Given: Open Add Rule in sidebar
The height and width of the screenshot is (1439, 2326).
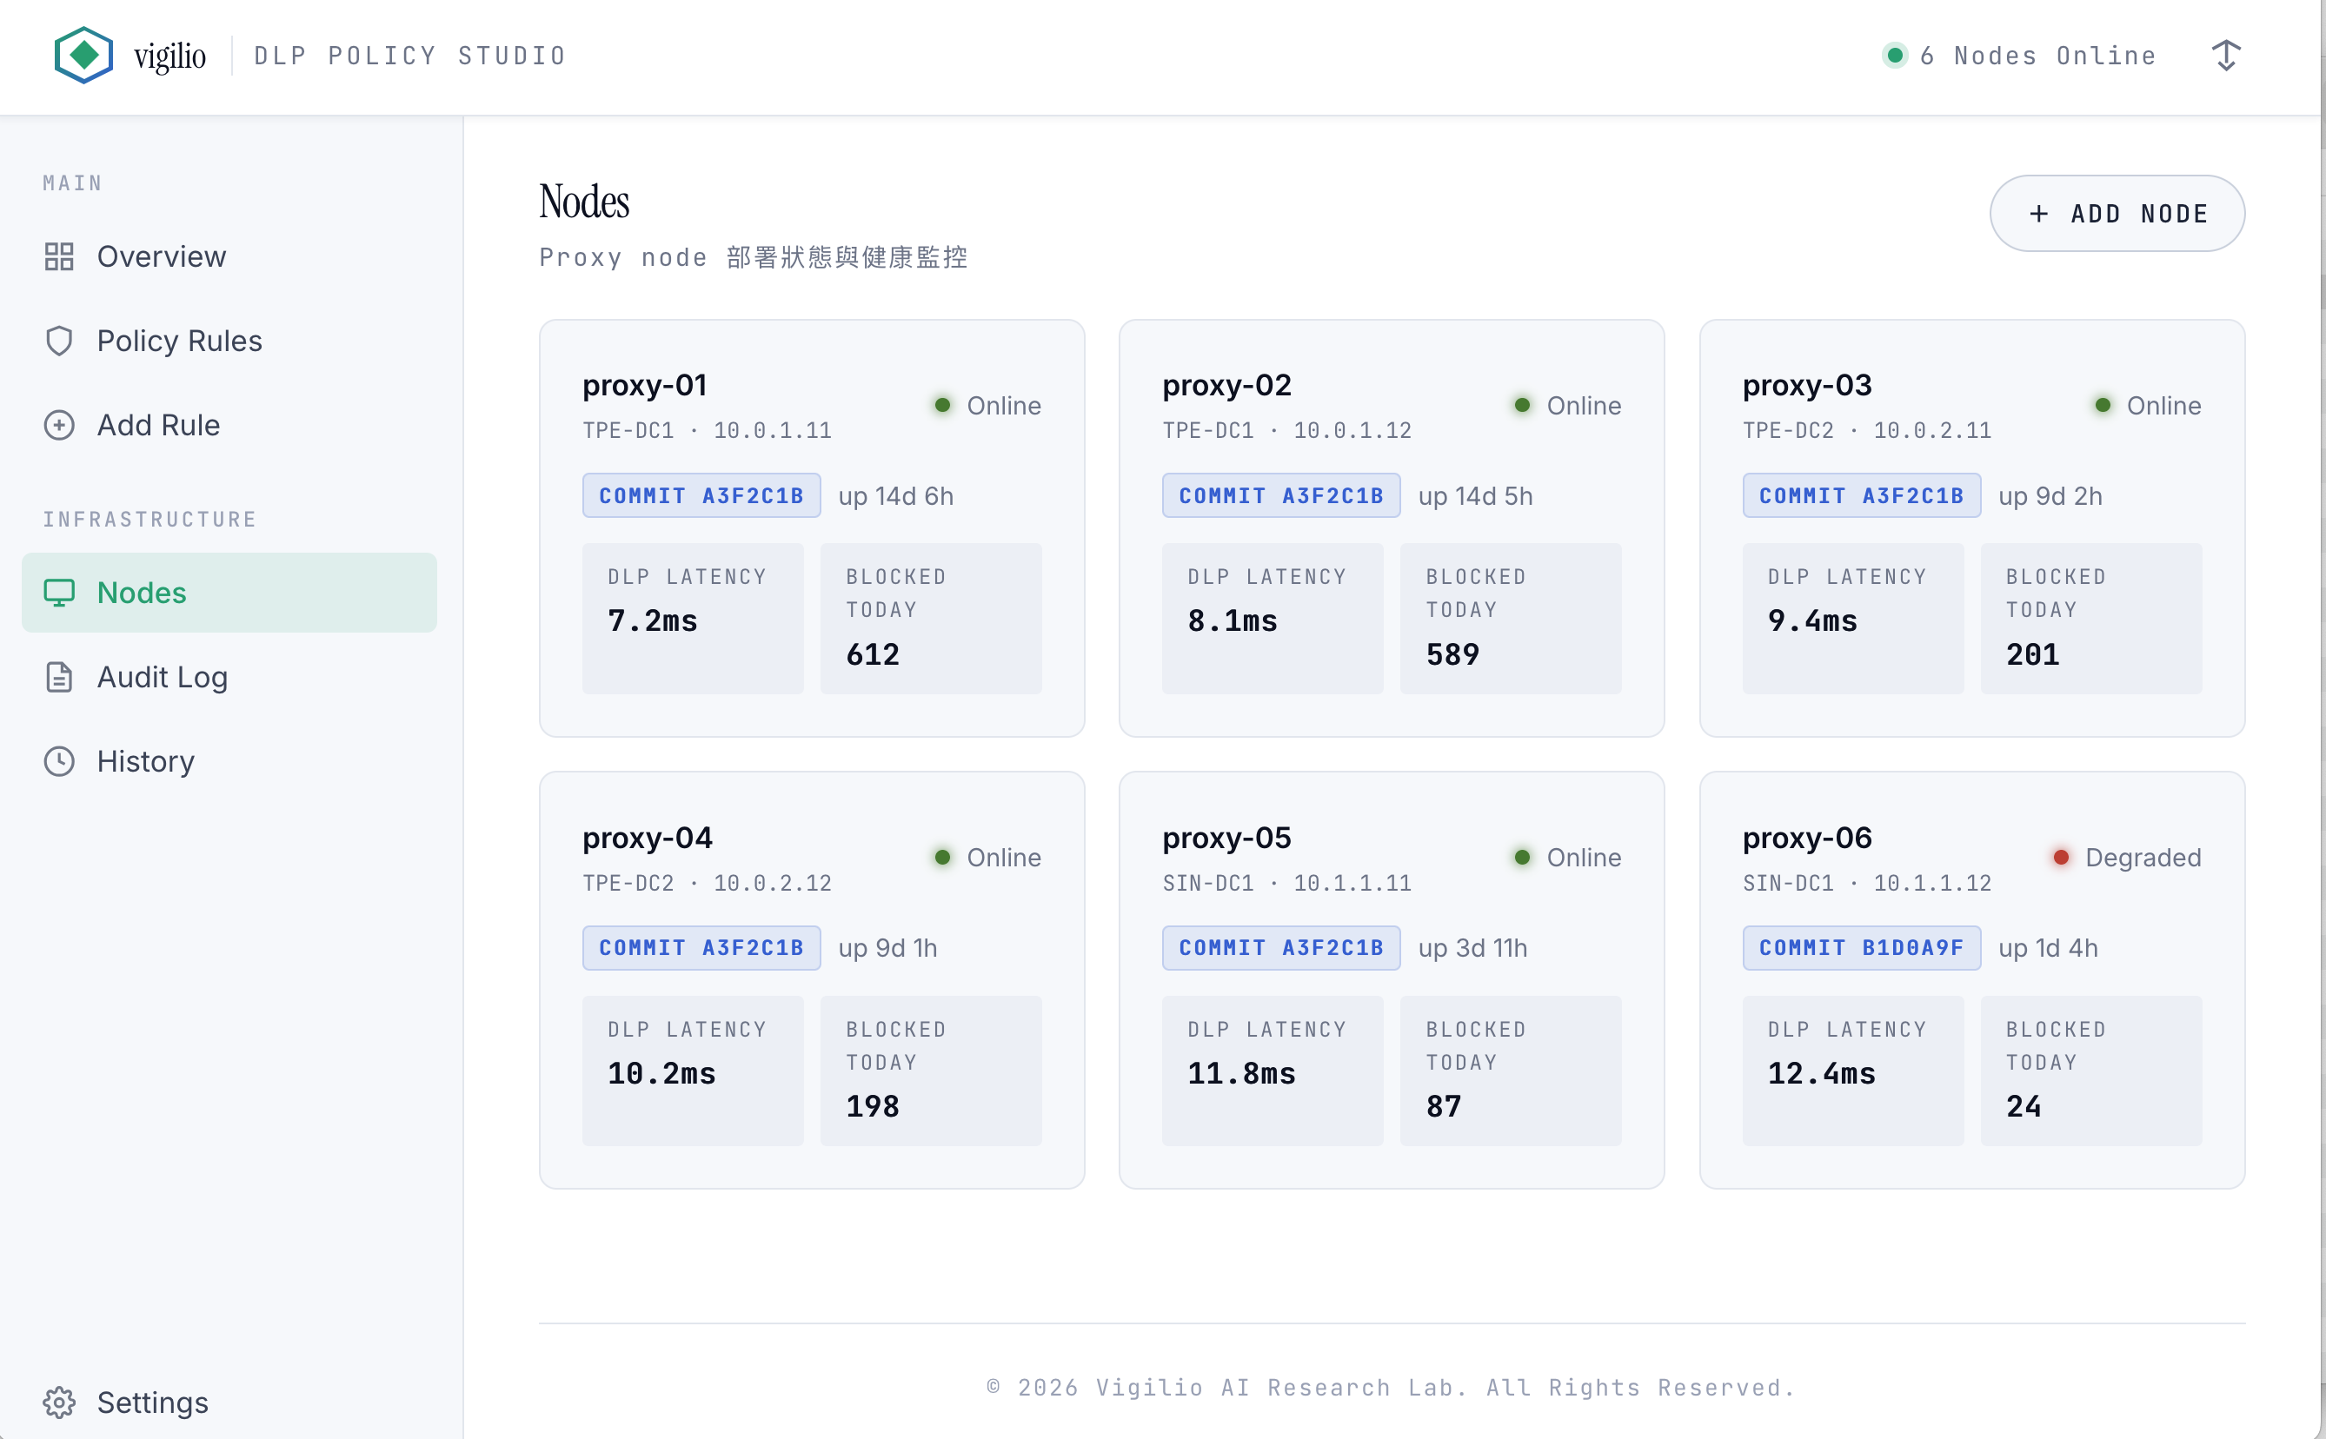Looking at the screenshot, I should point(229,424).
